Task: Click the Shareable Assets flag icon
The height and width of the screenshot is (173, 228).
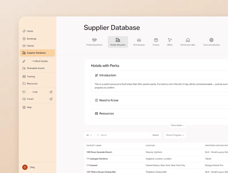Action: (x=24, y=68)
